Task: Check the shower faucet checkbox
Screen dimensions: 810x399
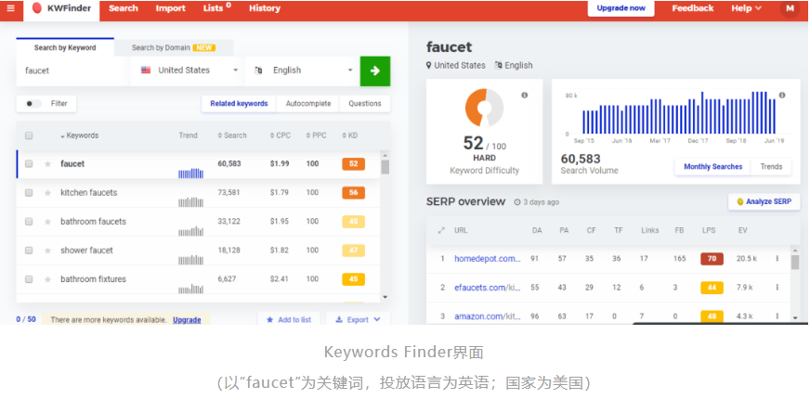Action: [x=29, y=251]
